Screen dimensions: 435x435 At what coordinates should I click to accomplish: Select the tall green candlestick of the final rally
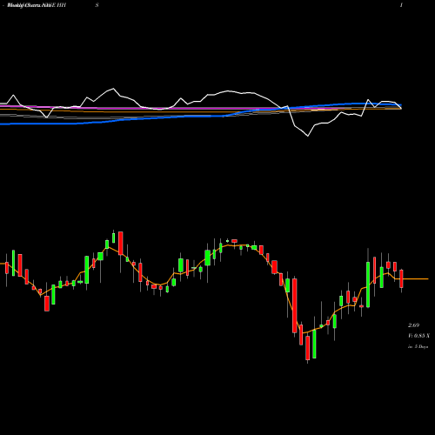click(368, 284)
